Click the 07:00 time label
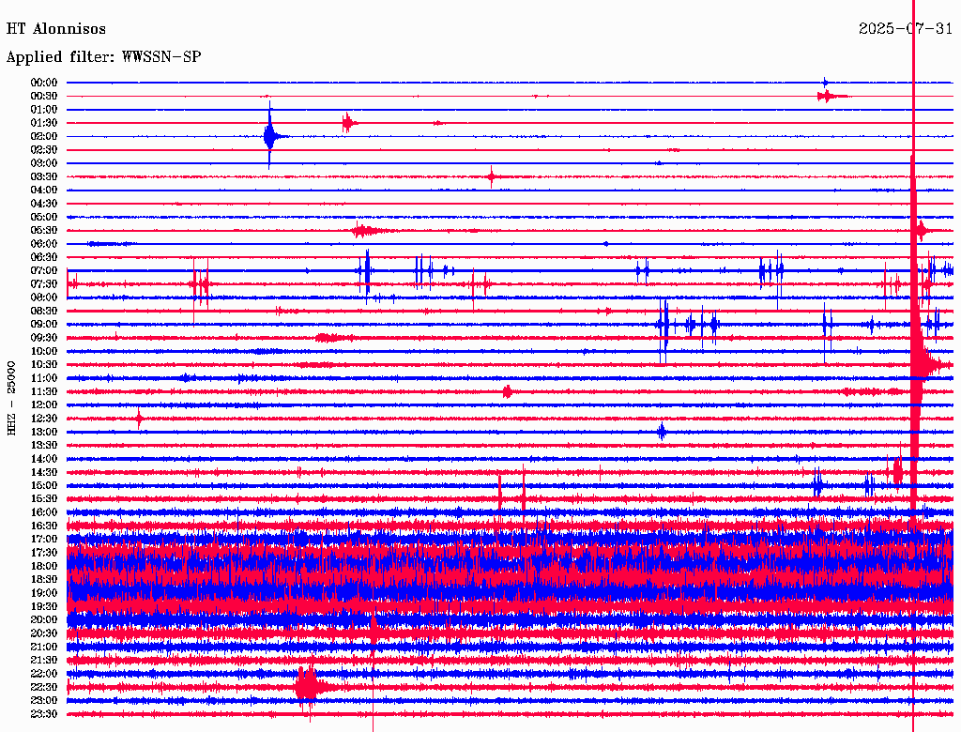961x732 pixels. pyautogui.click(x=44, y=270)
